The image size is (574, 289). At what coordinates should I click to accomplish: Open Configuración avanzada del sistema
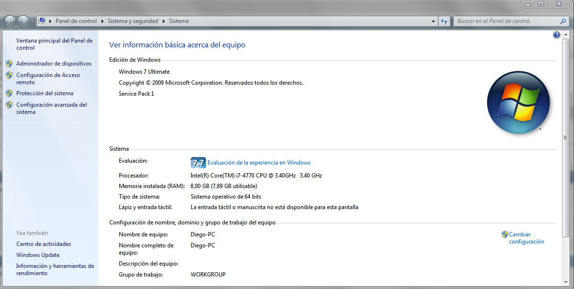click(51, 108)
